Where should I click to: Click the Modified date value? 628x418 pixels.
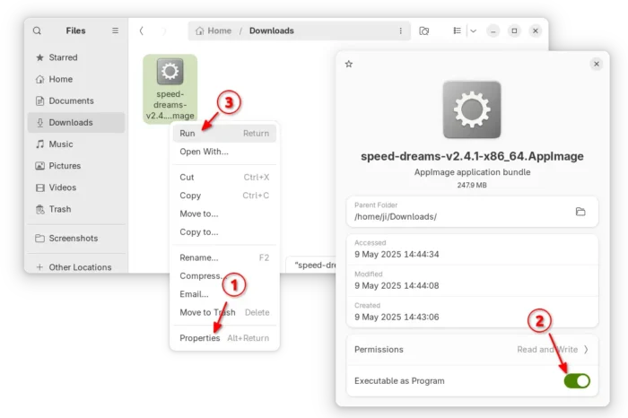tap(397, 285)
